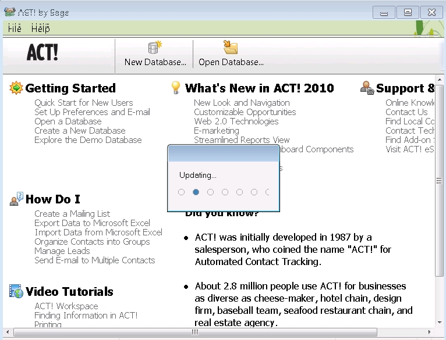Click the New Database cylinder icon
This screenshot has width=446, height=340.
pos(155,48)
